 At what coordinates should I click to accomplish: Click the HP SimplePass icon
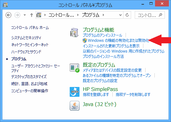75,92
